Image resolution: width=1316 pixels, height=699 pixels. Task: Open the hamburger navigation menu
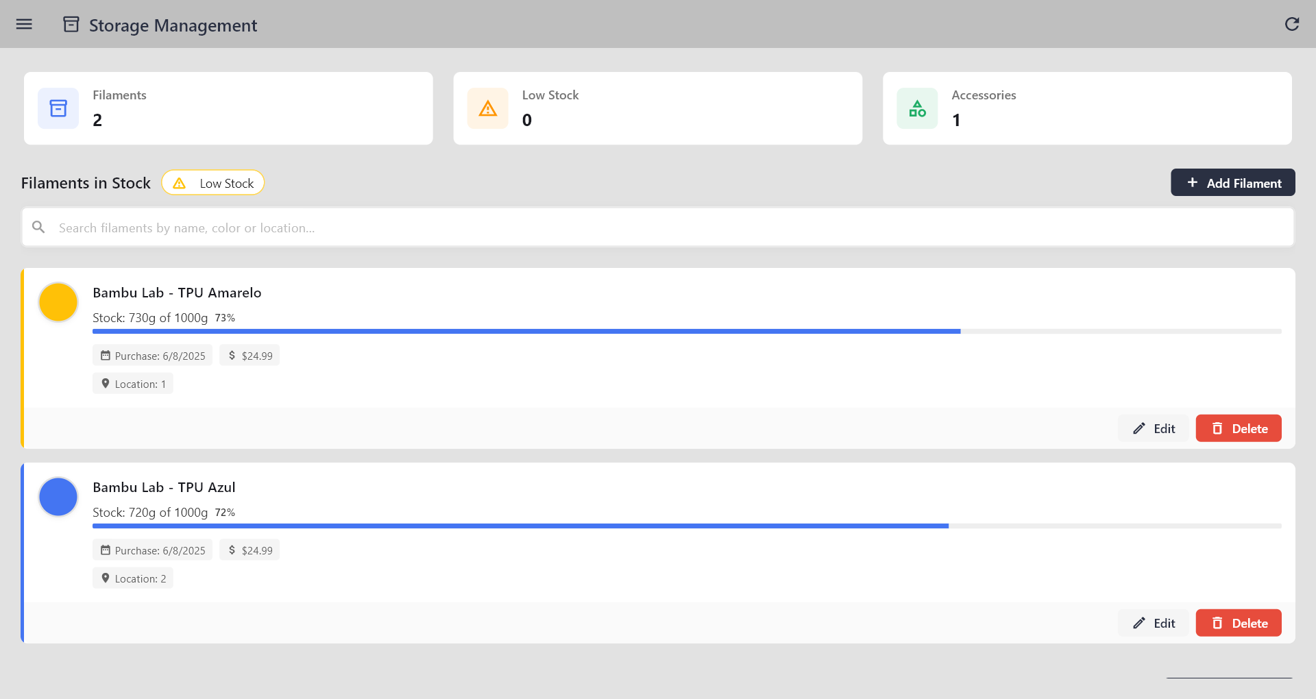tap(24, 25)
